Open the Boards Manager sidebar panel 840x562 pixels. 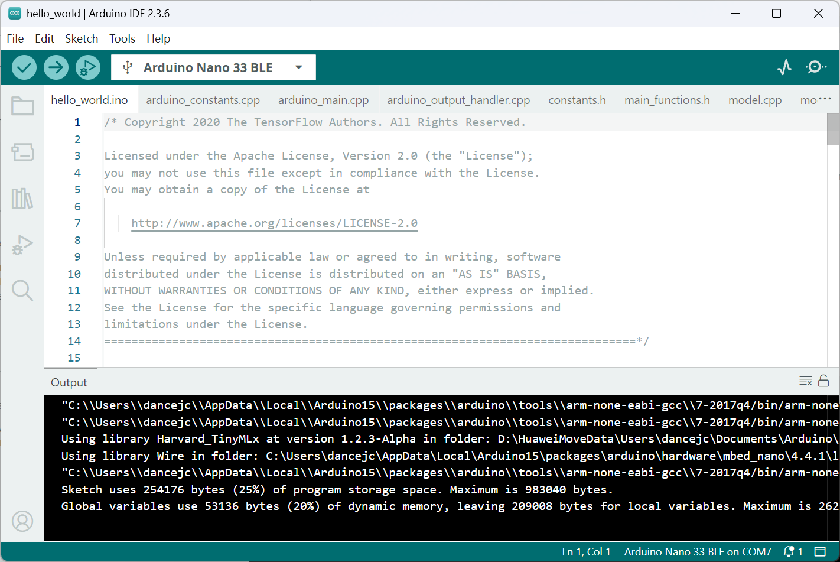(22, 152)
